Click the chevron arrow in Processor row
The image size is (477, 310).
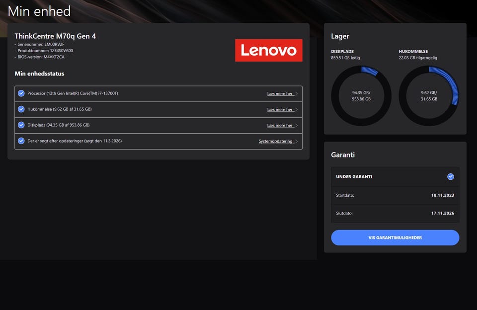(297, 94)
